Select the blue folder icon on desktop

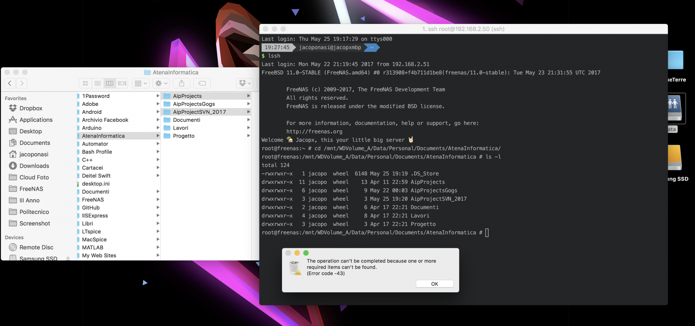tap(675, 60)
